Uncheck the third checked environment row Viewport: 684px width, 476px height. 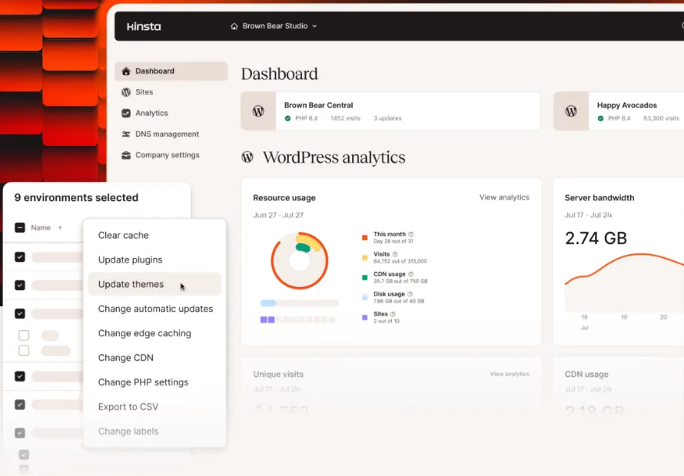click(x=20, y=313)
